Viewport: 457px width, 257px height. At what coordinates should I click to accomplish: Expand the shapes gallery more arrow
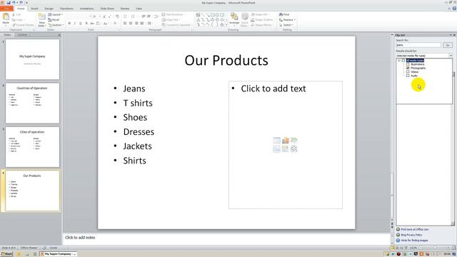tap(226, 25)
